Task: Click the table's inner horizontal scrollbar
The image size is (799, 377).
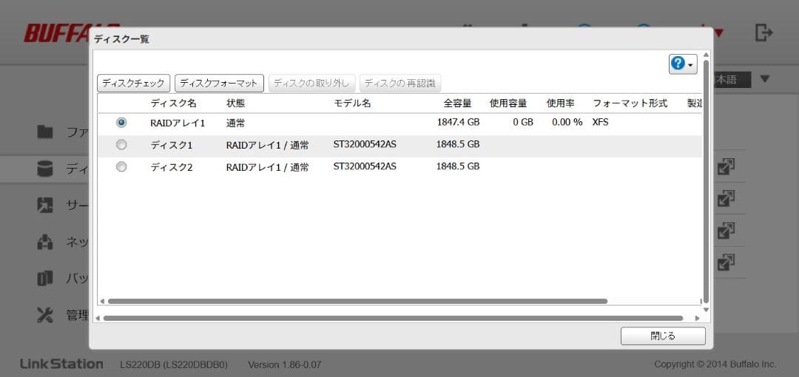Action: pyautogui.click(x=357, y=301)
